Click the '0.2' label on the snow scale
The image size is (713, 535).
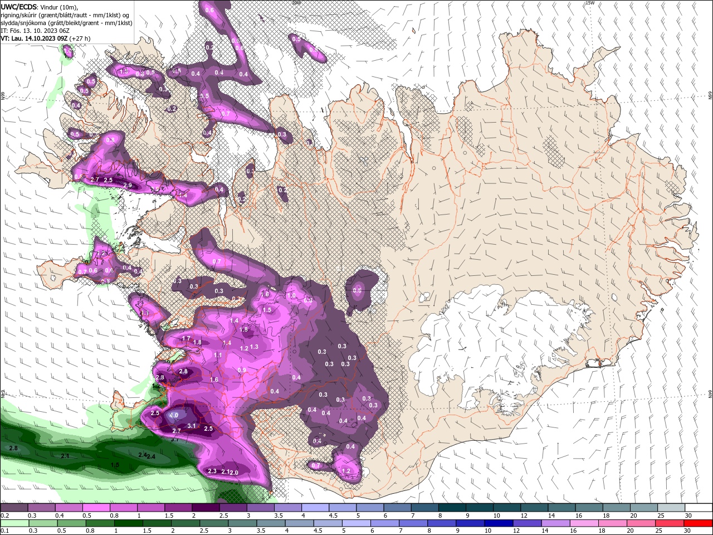pos(4,515)
